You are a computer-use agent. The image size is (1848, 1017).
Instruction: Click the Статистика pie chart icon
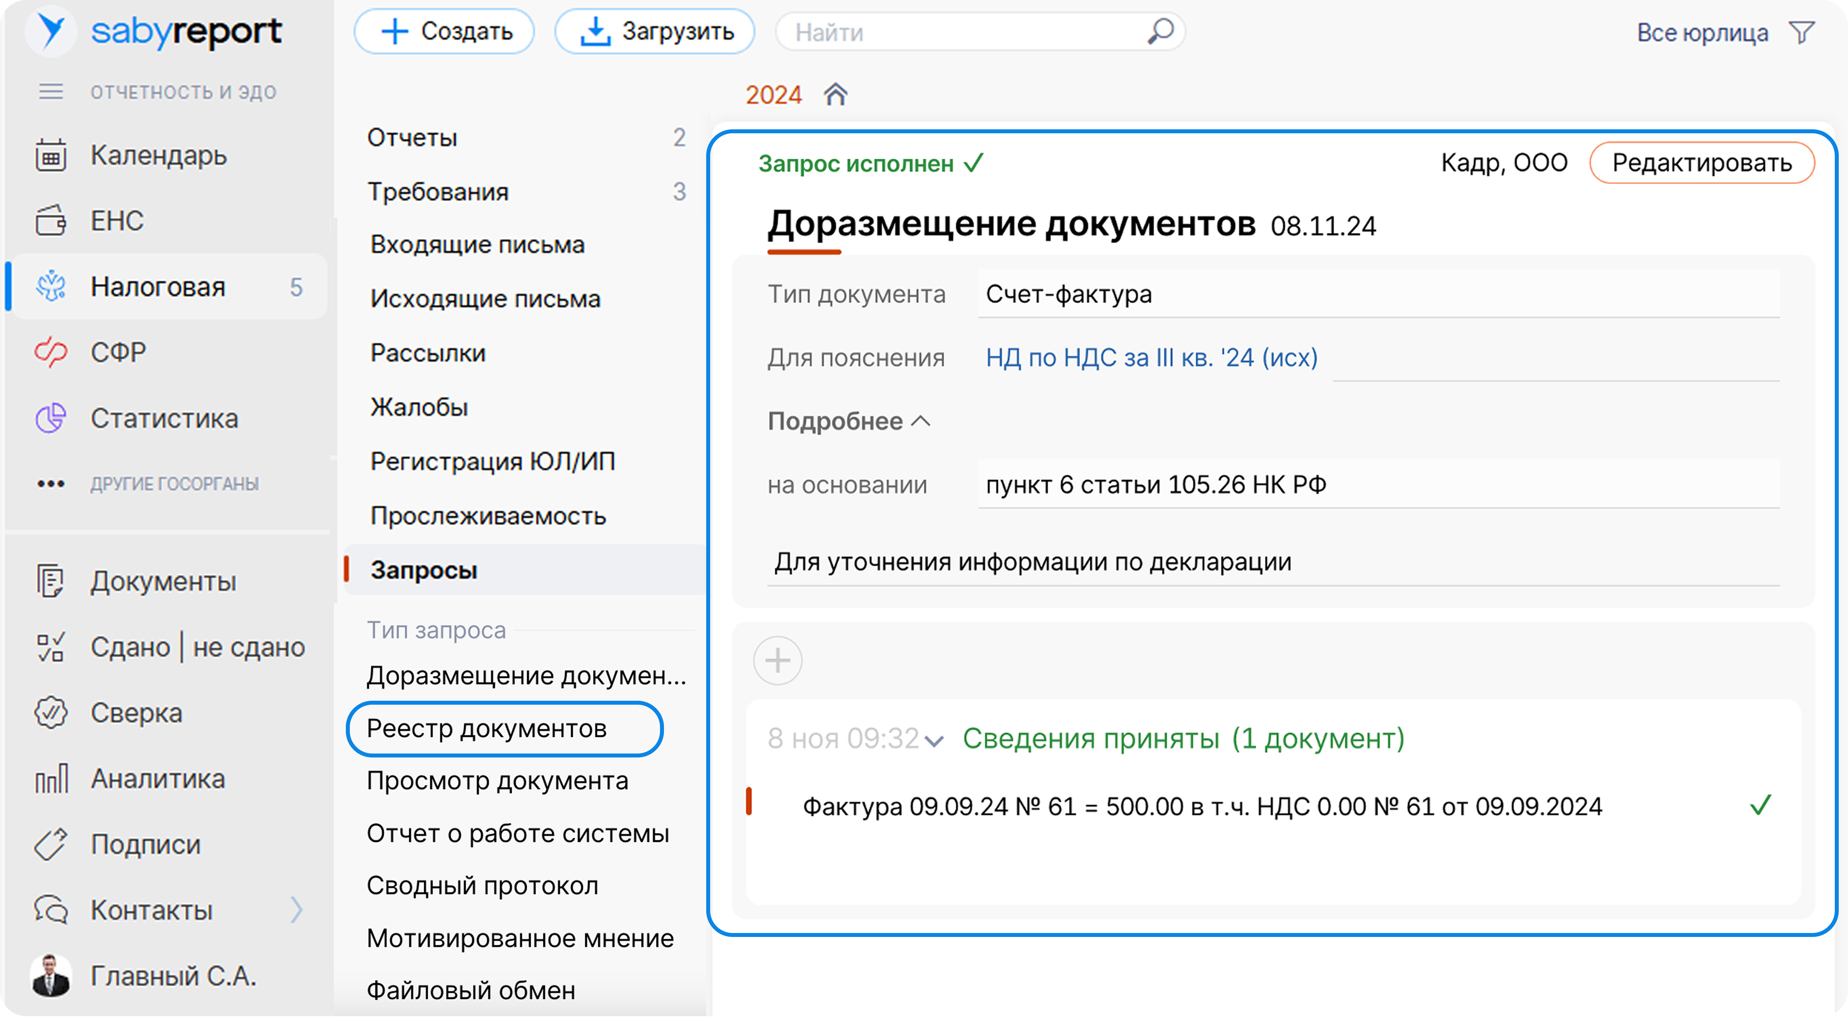pos(51,418)
